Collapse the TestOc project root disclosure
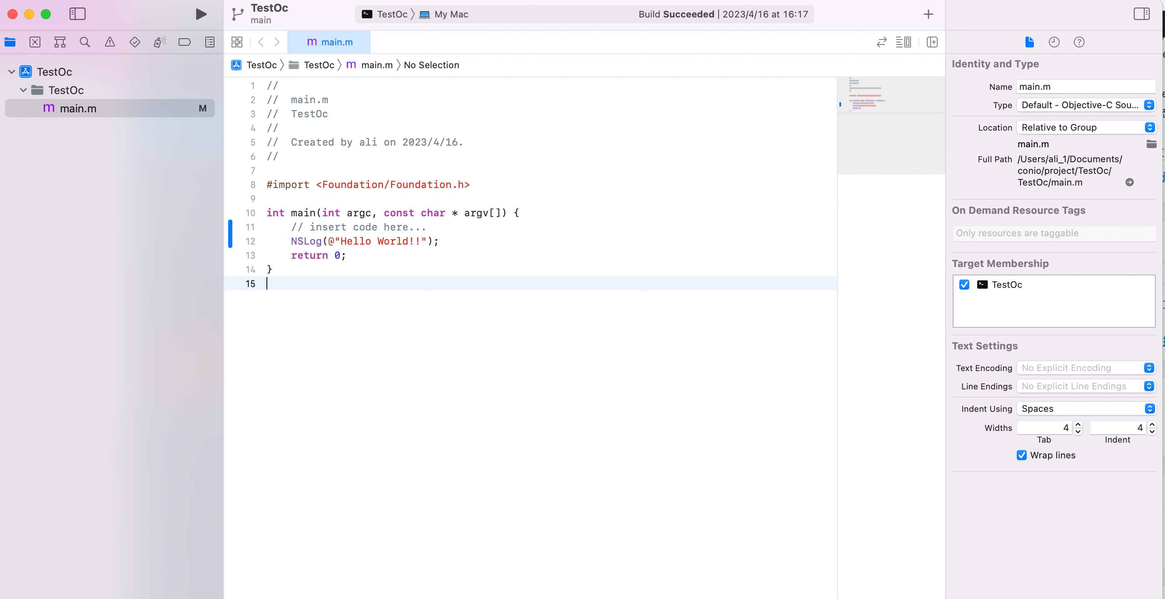Viewport: 1165px width, 599px height. (x=12, y=72)
